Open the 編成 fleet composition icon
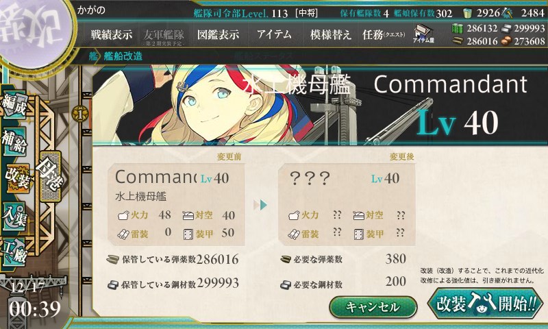Image resolution: width=548 pixels, height=329 pixels. pos(14,103)
